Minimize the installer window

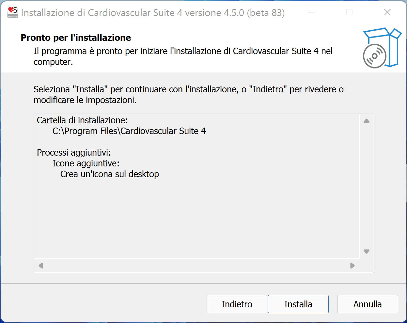(312, 12)
